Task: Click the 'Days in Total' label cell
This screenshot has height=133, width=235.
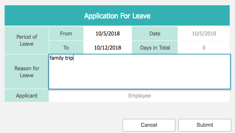Action: (x=155, y=48)
